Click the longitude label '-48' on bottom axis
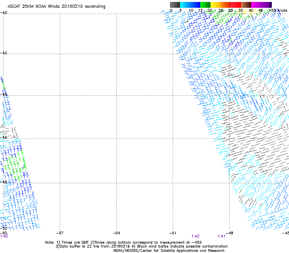Image resolution: width=289 pixels, height=253 pixels. [x=230, y=233]
